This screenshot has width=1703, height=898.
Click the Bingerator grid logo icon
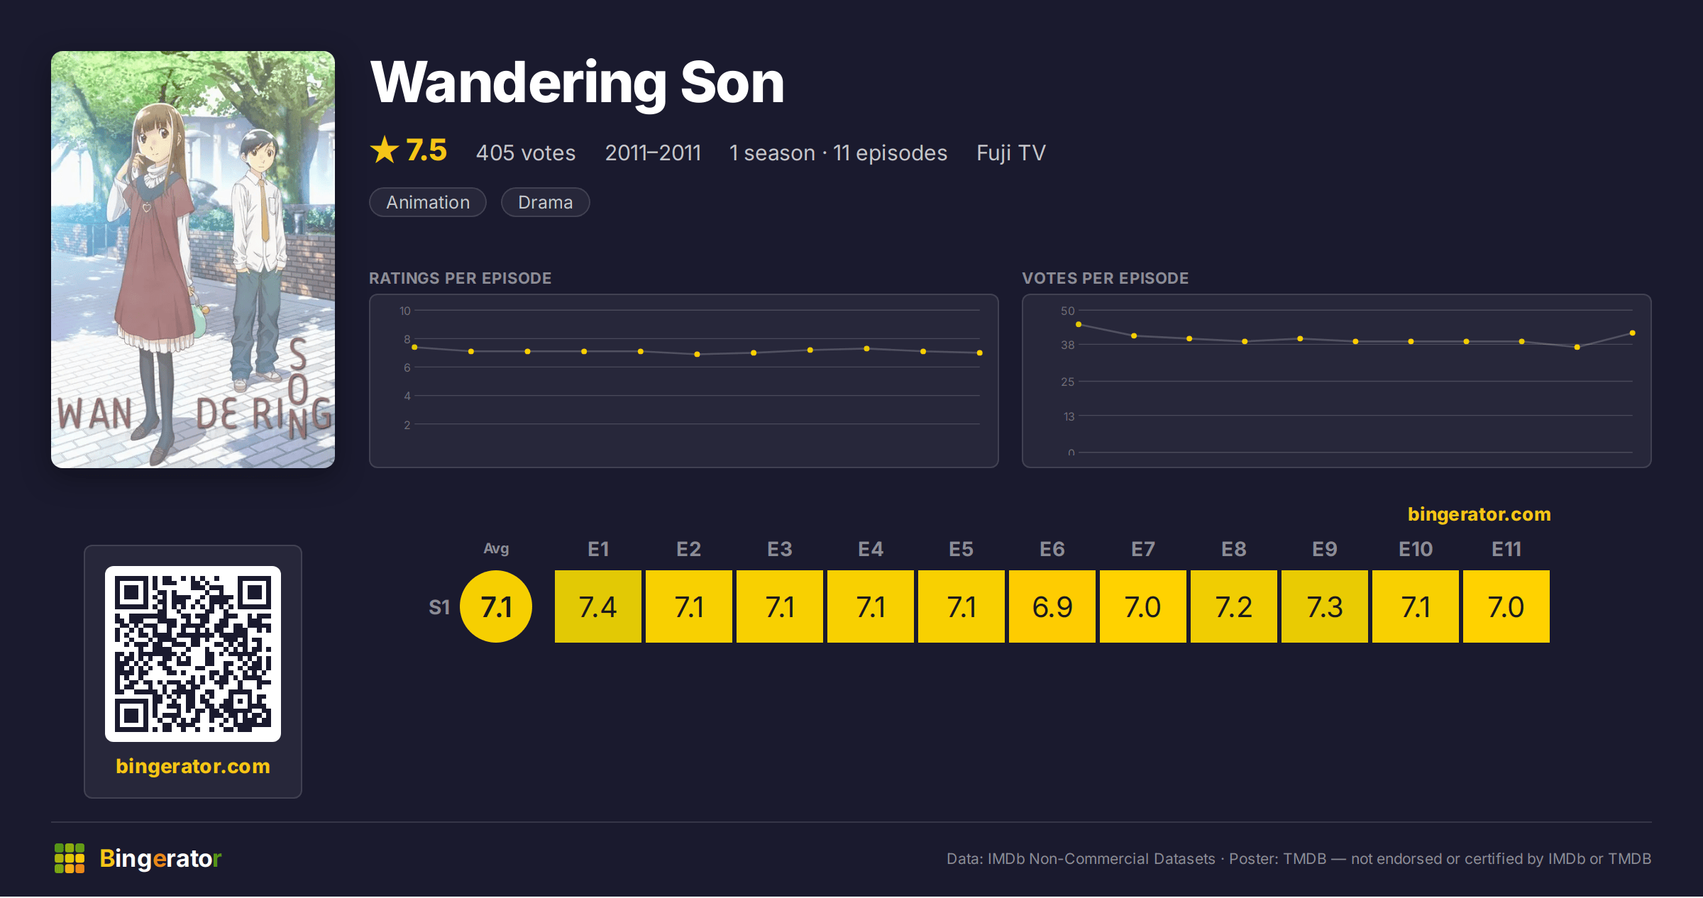click(x=70, y=858)
